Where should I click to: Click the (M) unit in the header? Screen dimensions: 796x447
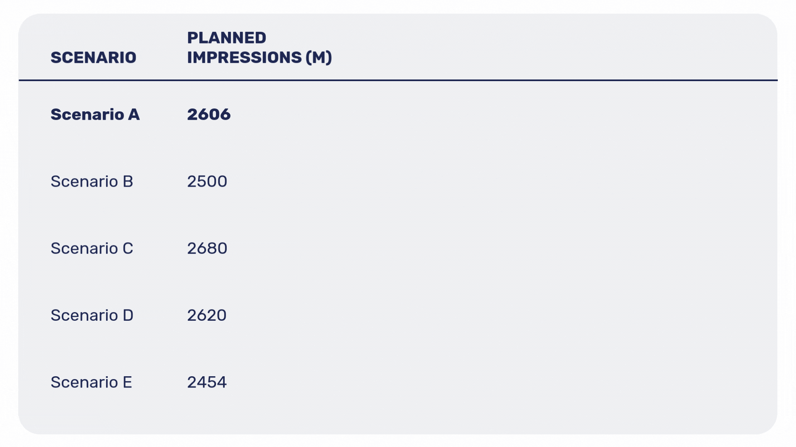318,58
